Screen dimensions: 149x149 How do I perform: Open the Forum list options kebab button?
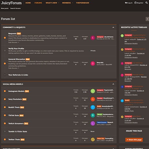click(x=147, y=19)
